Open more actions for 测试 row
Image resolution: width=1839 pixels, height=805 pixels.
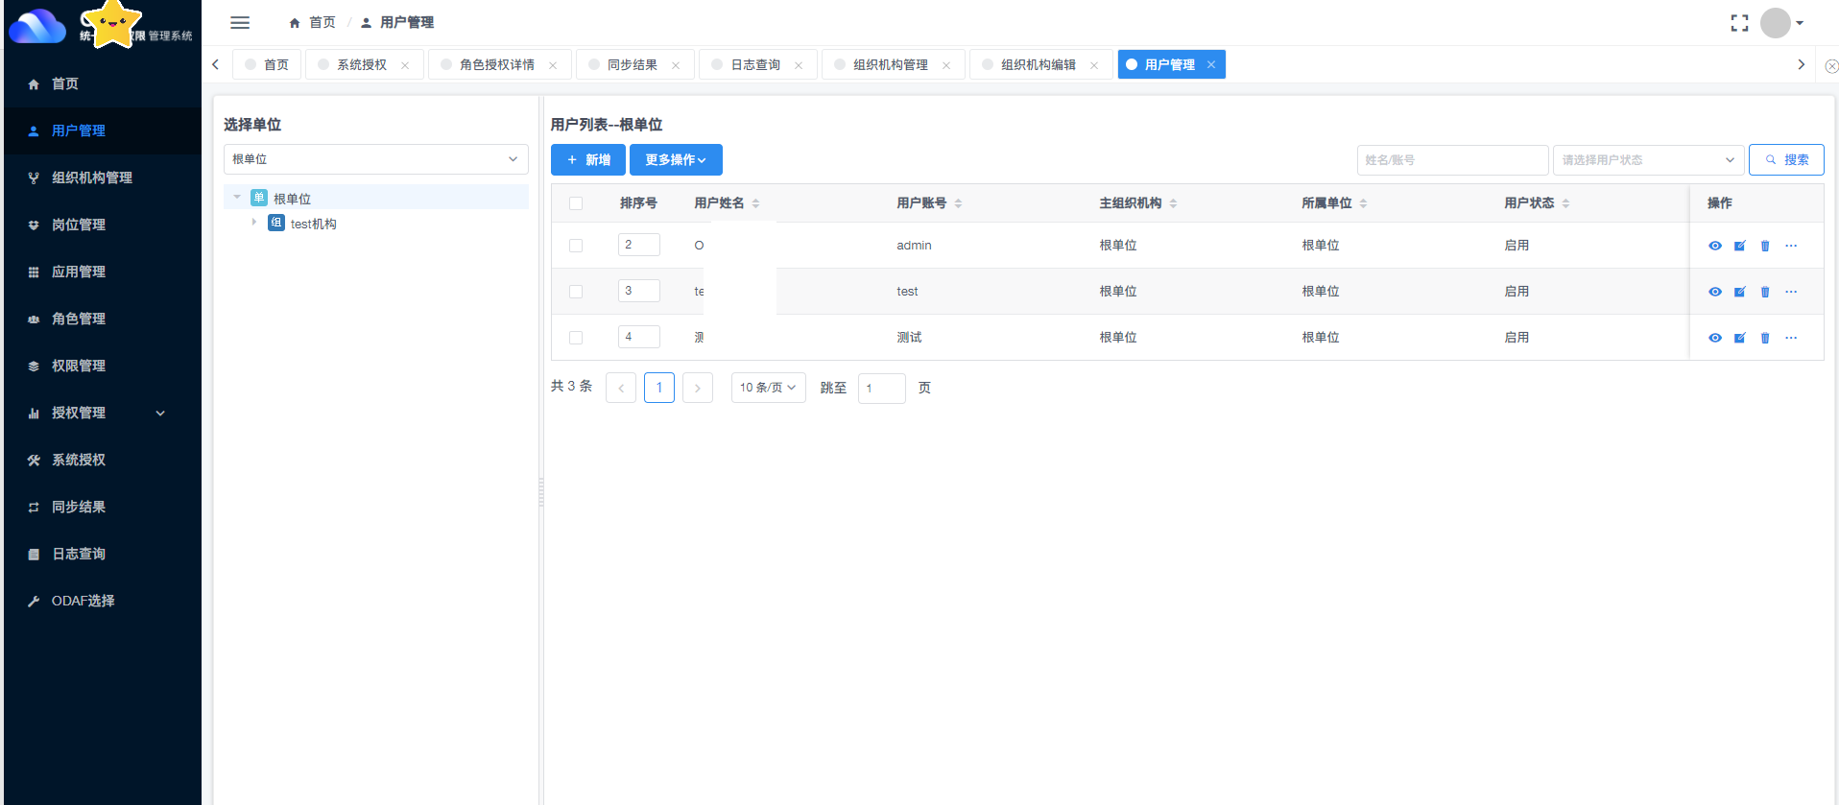point(1791,338)
